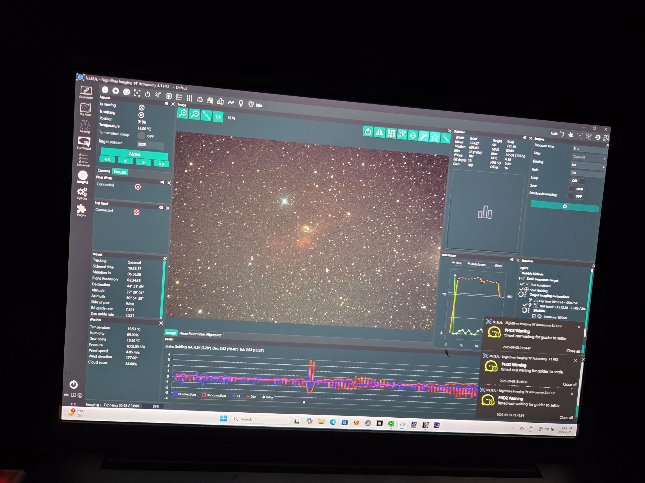Viewport: 645px width, 483px height.
Task: Click the weather cloud icon in top toolbar
Action: 200,99
